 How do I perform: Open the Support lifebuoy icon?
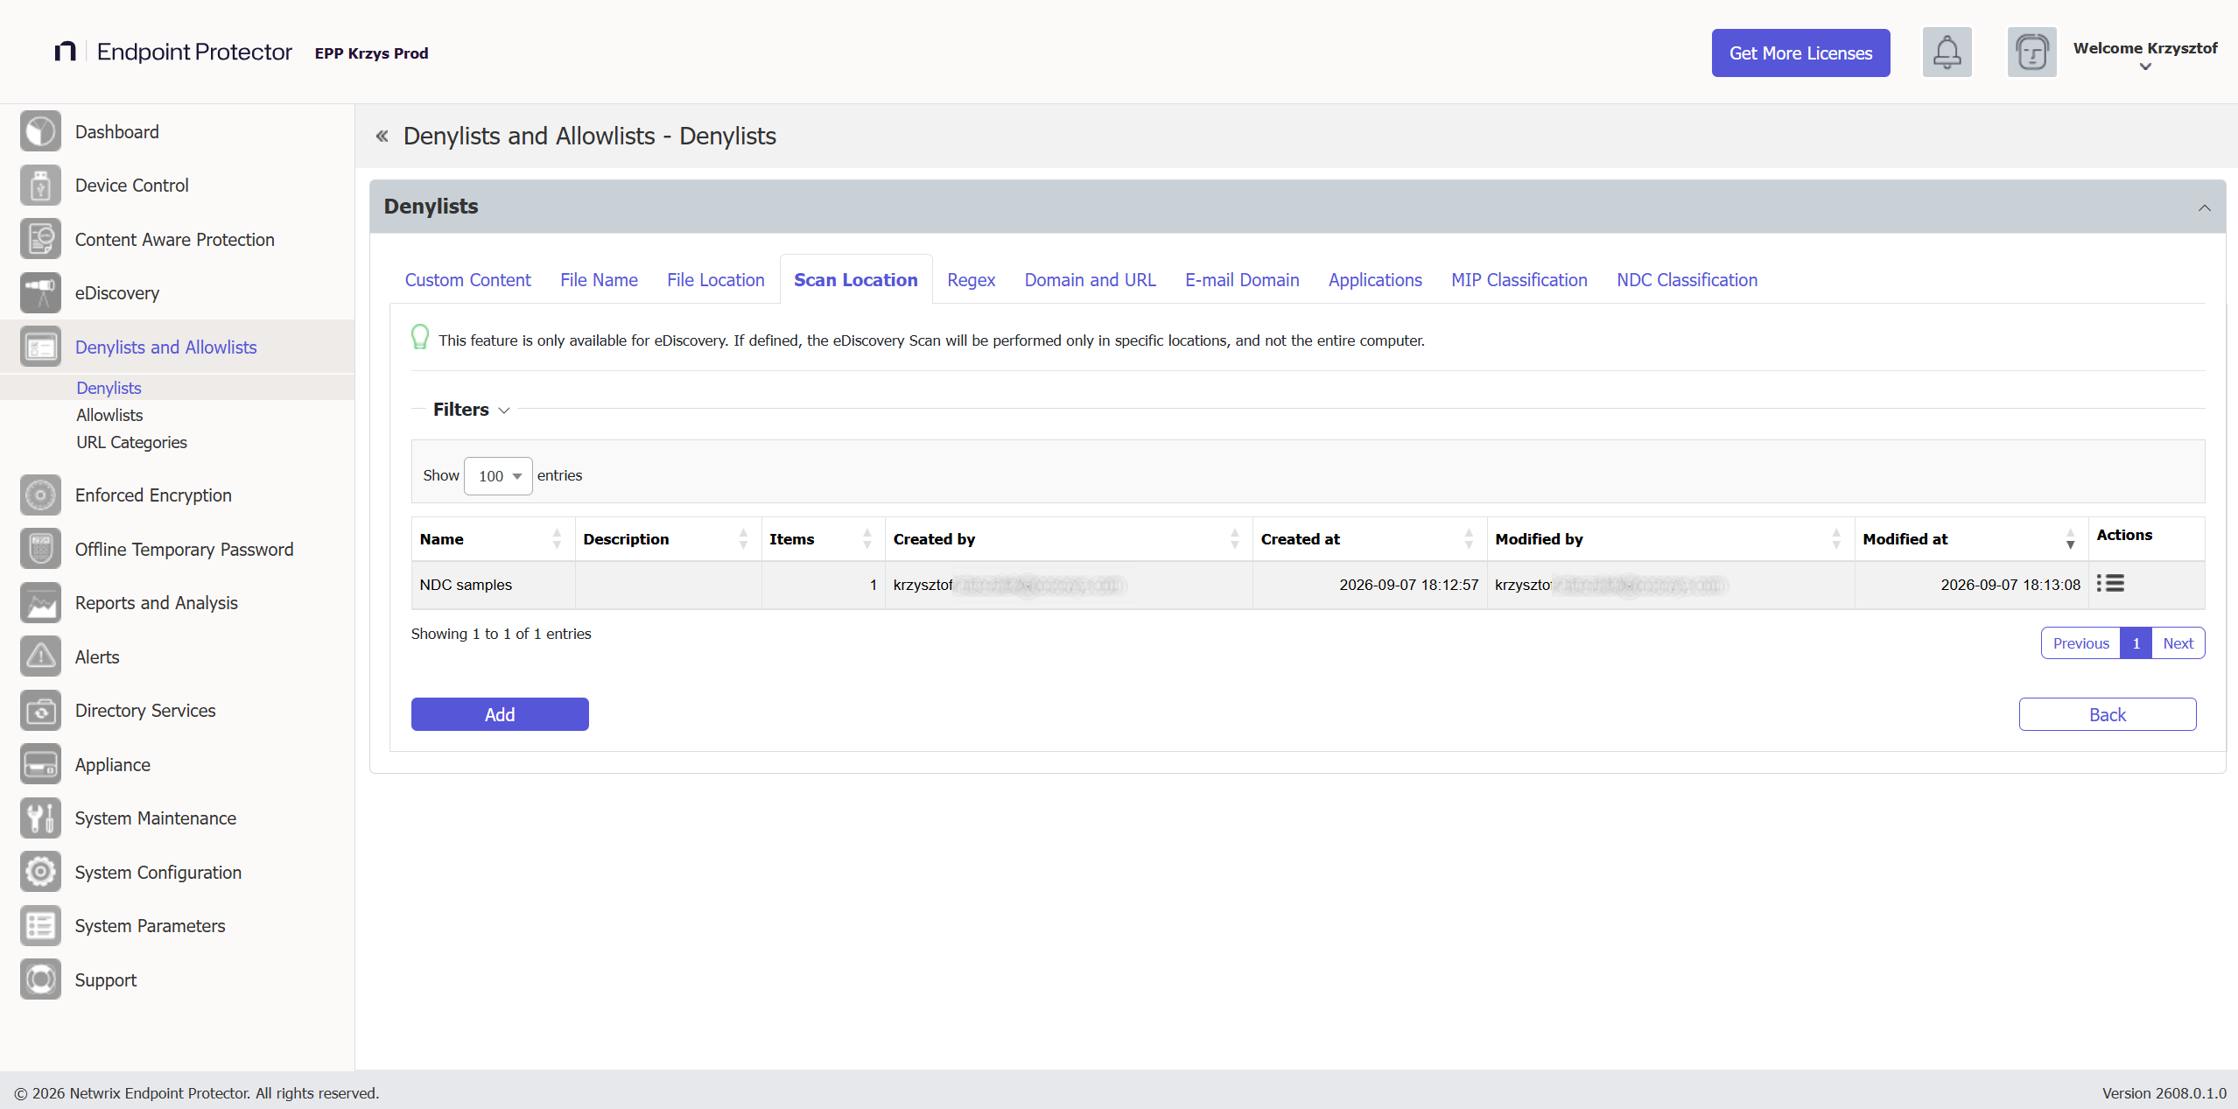(x=40, y=980)
